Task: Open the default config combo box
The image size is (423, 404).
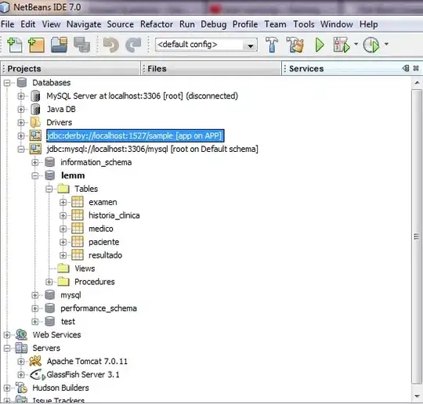Action: tap(206, 45)
